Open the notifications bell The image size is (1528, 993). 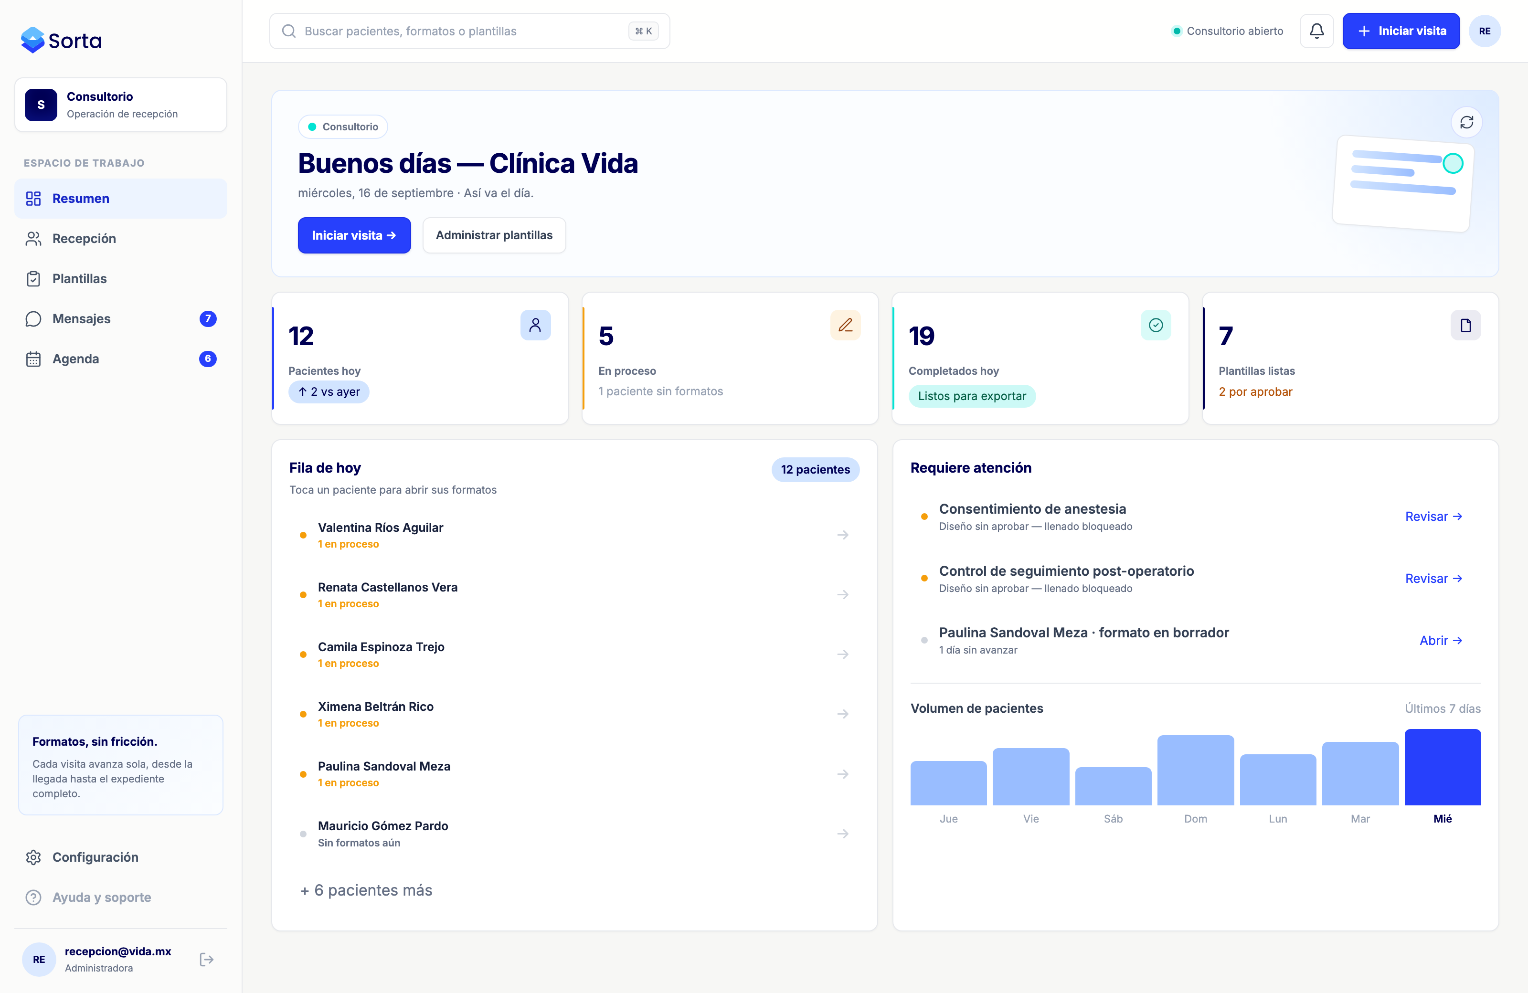(1316, 31)
